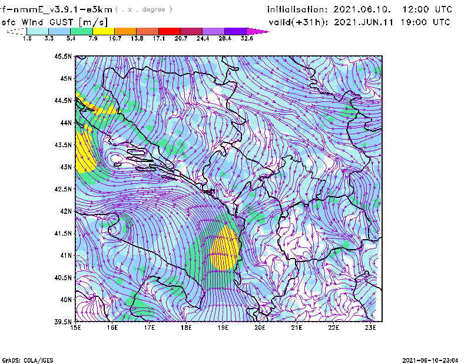
Task: Click the green 5.4–7.9 legend swatch
Action: tap(81, 31)
